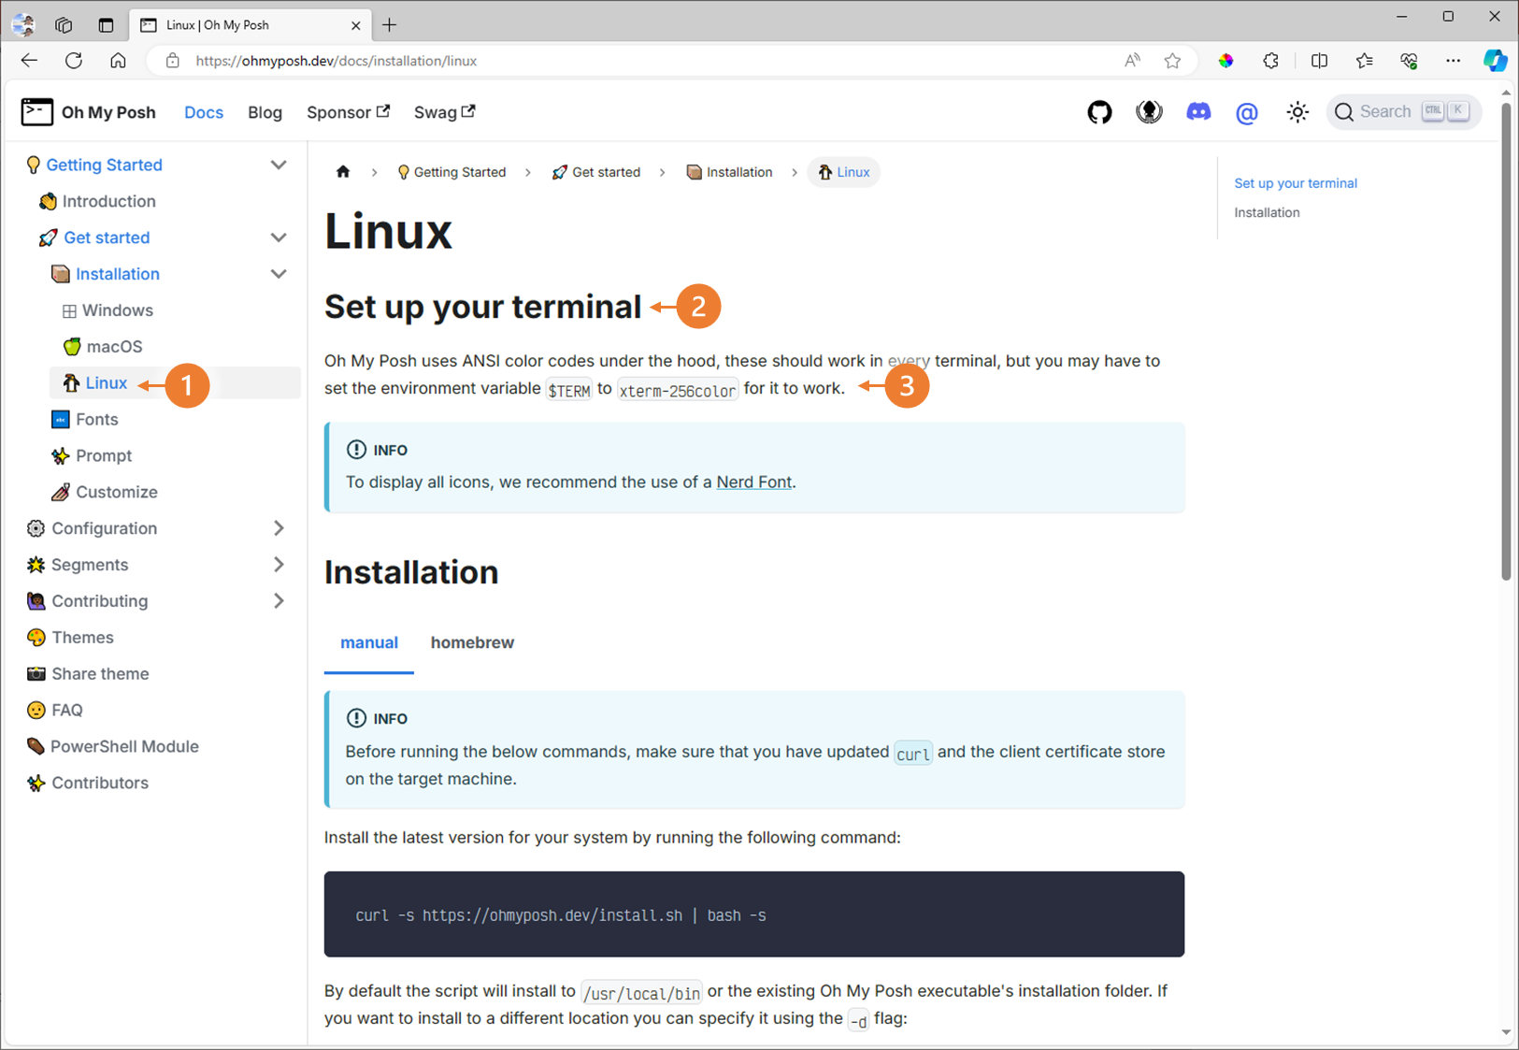Click the Oh My Posh logo
The width and height of the screenshot is (1519, 1050).
[x=89, y=112]
